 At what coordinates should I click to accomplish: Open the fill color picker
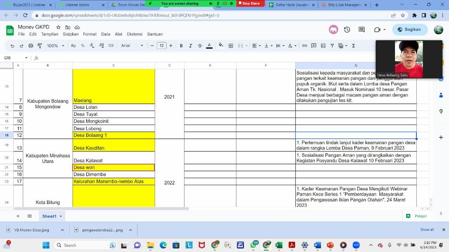pos(221,46)
